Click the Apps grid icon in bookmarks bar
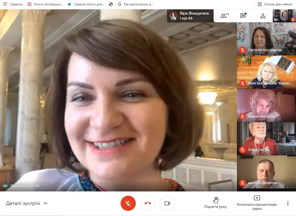 coord(5,4)
